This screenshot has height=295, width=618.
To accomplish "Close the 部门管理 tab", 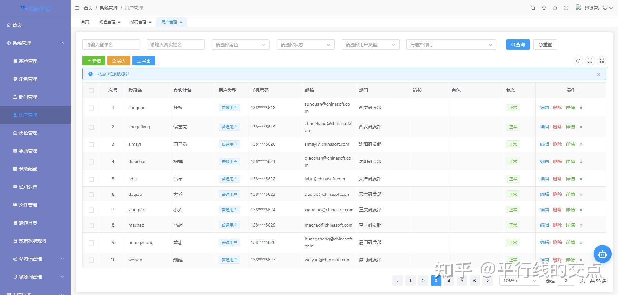I will coord(150,22).
